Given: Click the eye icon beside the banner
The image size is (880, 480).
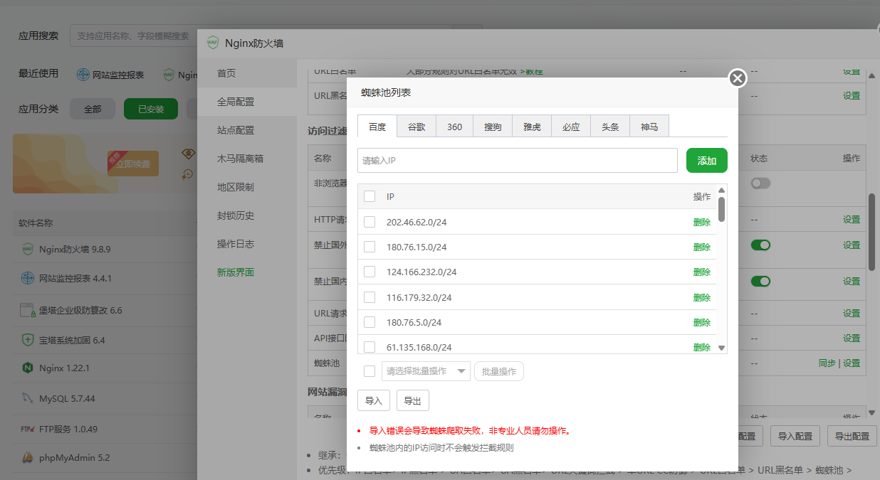Looking at the screenshot, I should click(189, 154).
